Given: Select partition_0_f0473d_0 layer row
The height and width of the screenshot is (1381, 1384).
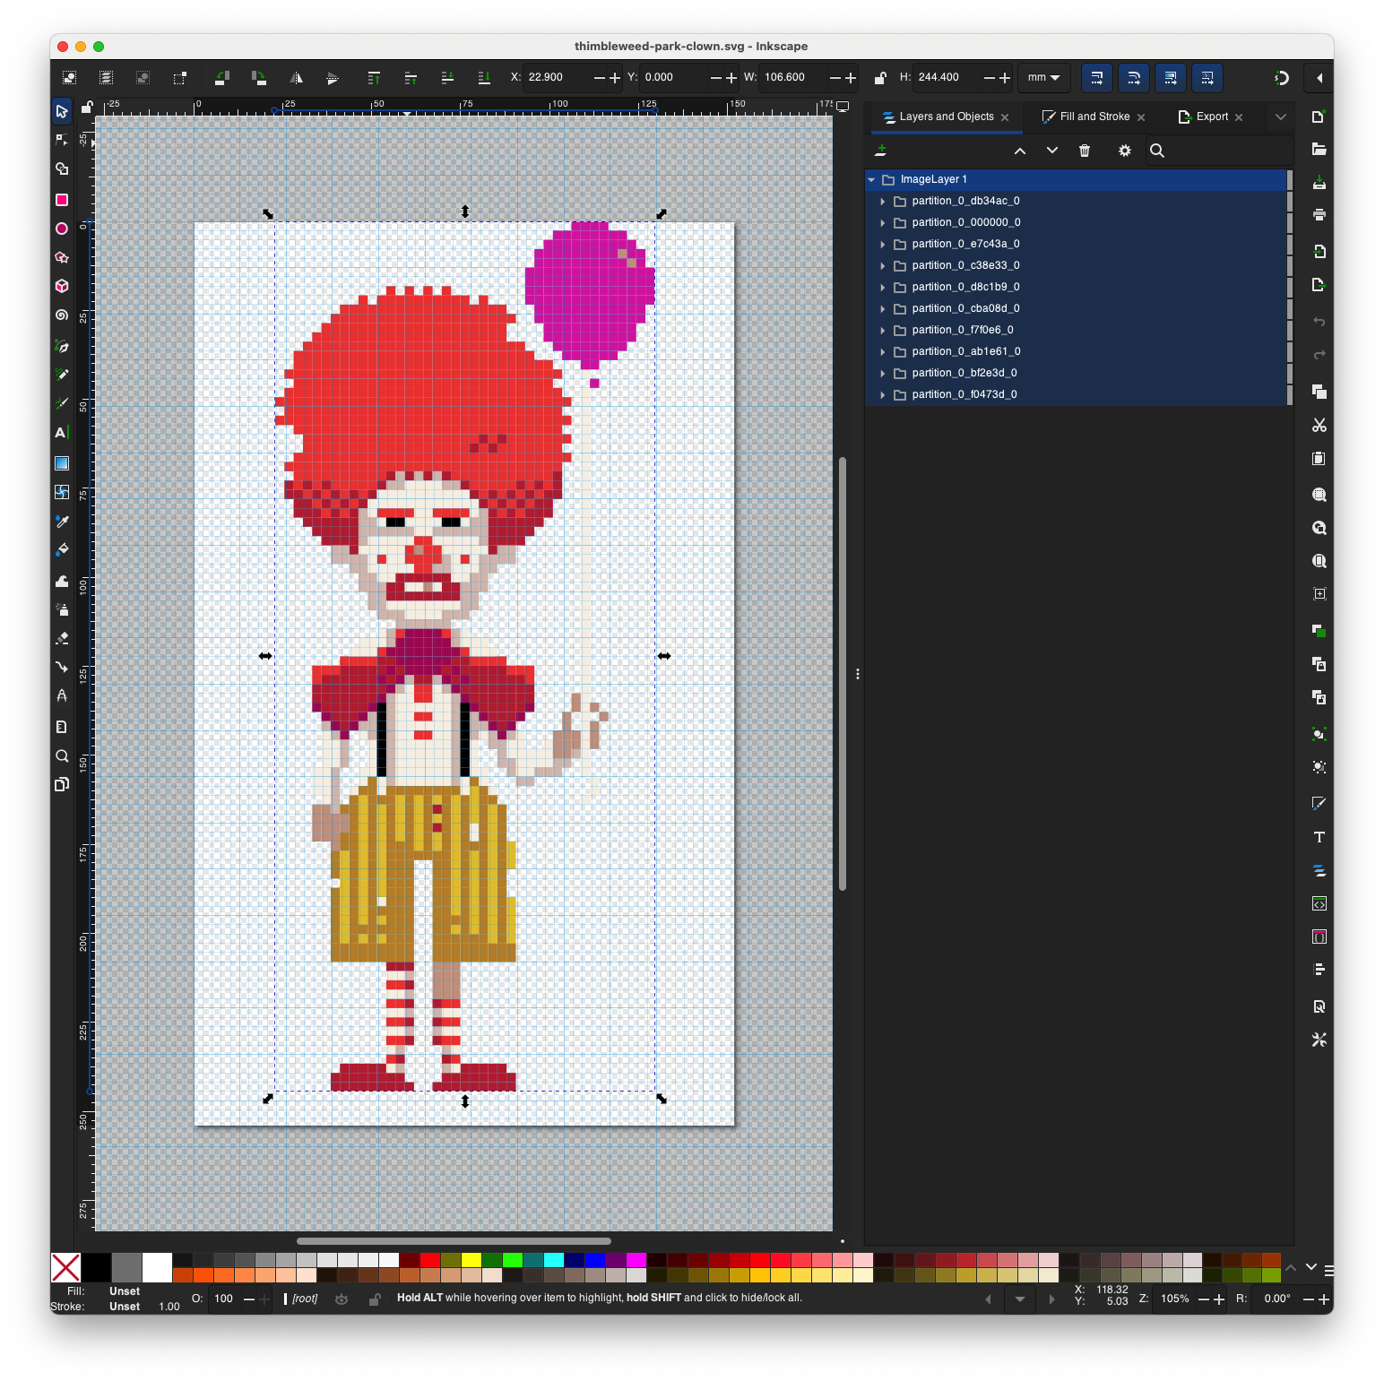Looking at the screenshot, I should coord(1077,394).
